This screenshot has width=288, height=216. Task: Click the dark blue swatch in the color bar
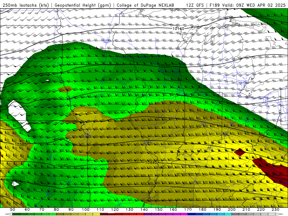tap(192, 214)
